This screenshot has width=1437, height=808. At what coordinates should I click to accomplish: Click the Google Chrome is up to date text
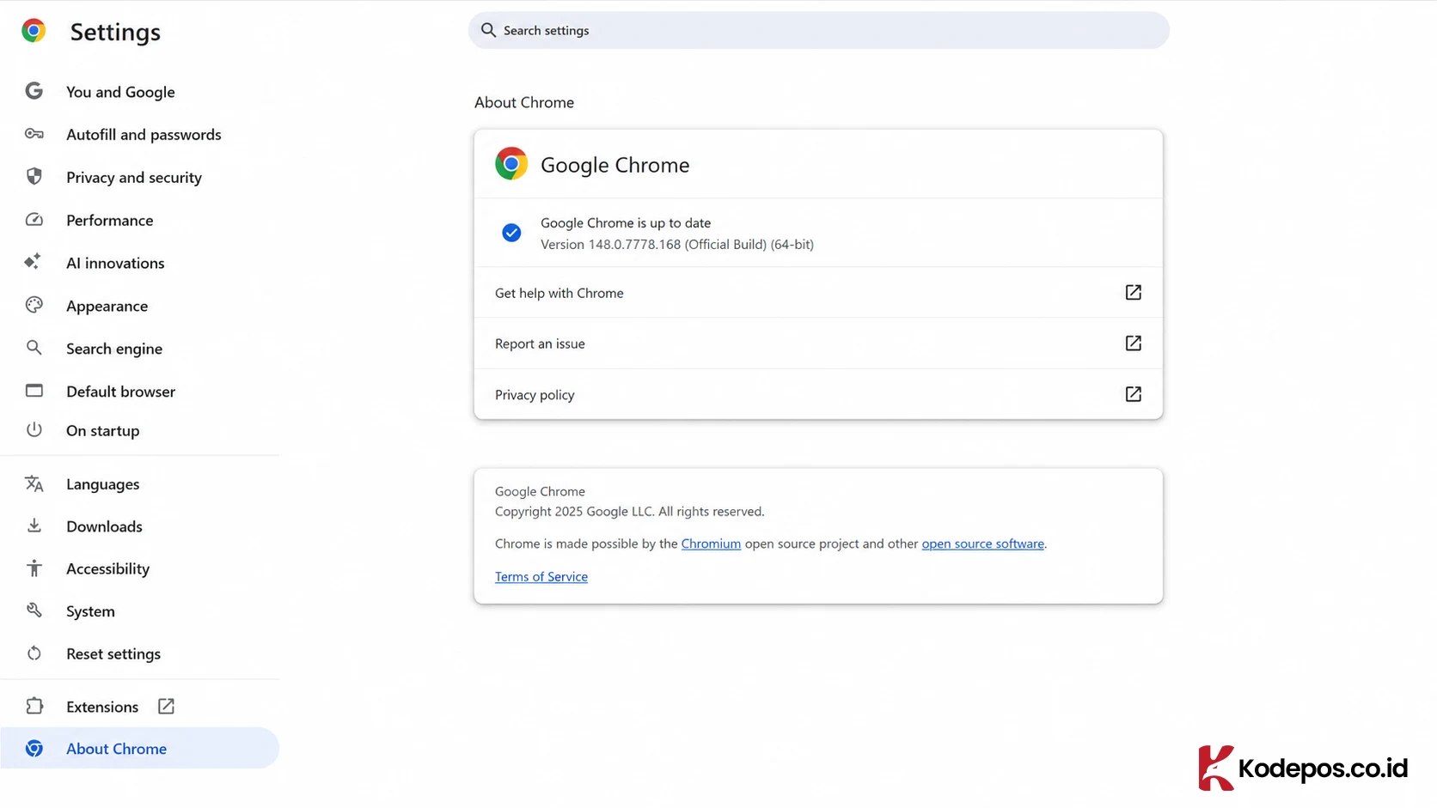(x=626, y=223)
